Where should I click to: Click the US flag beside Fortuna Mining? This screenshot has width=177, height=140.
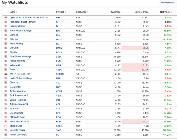click(x=6, y=61)
